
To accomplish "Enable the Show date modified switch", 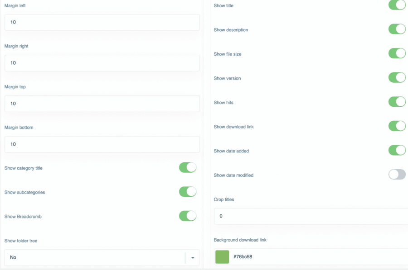I will click(397, 175).
